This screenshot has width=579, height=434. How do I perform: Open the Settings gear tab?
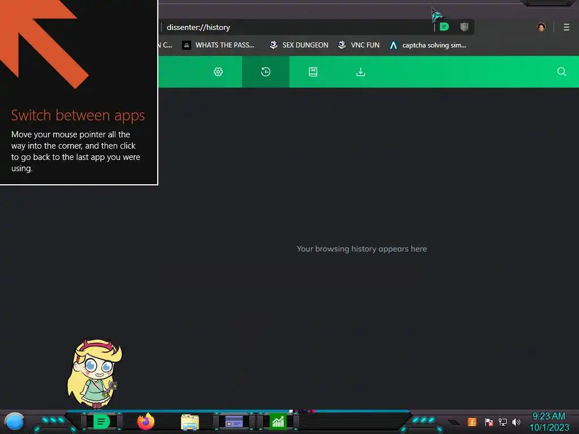(218, 72)
